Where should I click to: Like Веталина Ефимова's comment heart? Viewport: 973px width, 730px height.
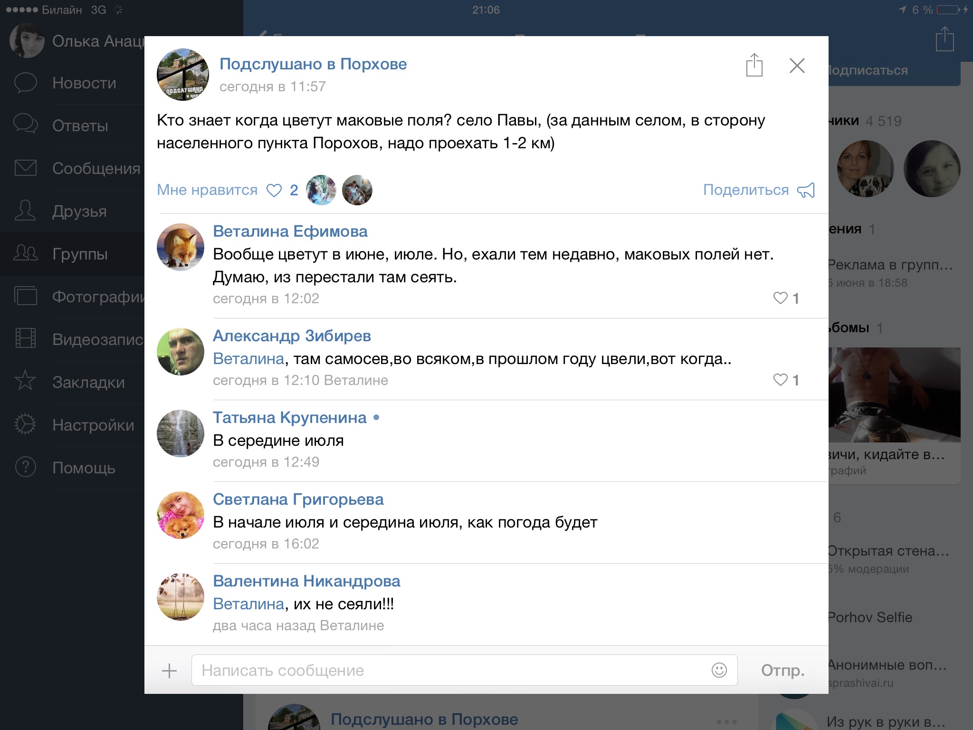click(780, 298)
